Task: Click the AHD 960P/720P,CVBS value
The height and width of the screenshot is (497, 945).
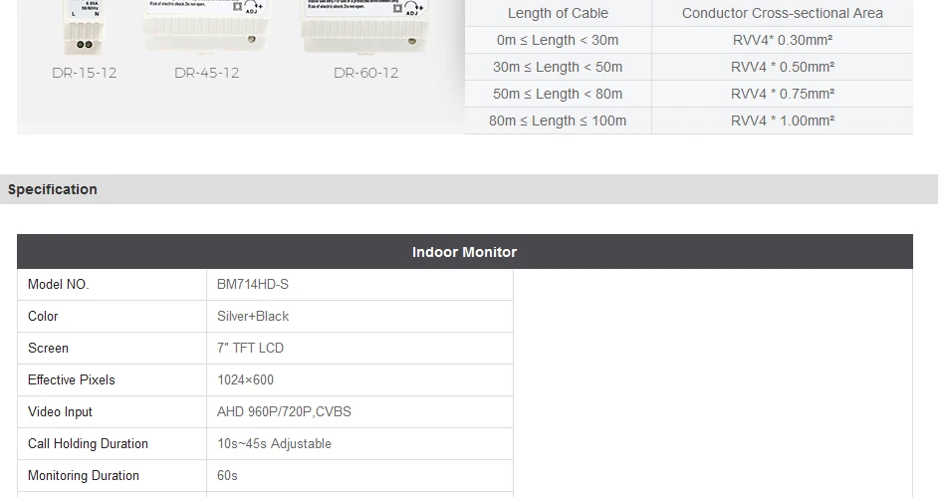Action: pos(284,412)
